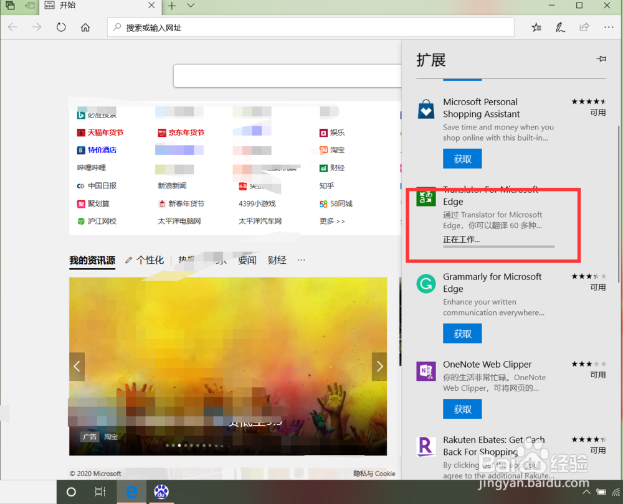623x504 pixels.
Task: Click the browser forward arrow
Action: [37, 27]
